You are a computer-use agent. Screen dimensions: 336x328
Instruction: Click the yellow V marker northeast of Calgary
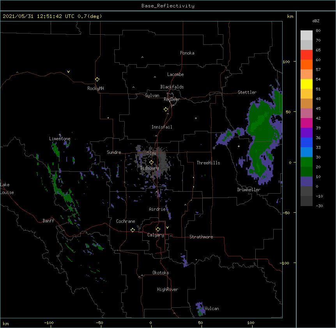point(167,227)
